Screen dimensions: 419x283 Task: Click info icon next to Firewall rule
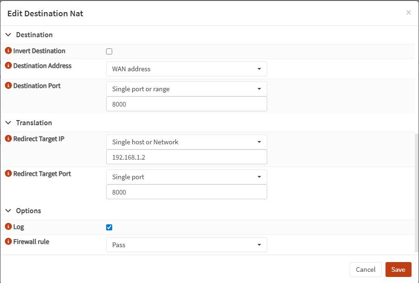click(x=8, y=242)
